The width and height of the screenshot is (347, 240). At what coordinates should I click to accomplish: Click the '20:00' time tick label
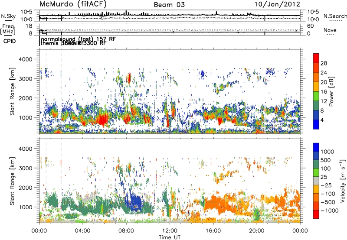257,231
